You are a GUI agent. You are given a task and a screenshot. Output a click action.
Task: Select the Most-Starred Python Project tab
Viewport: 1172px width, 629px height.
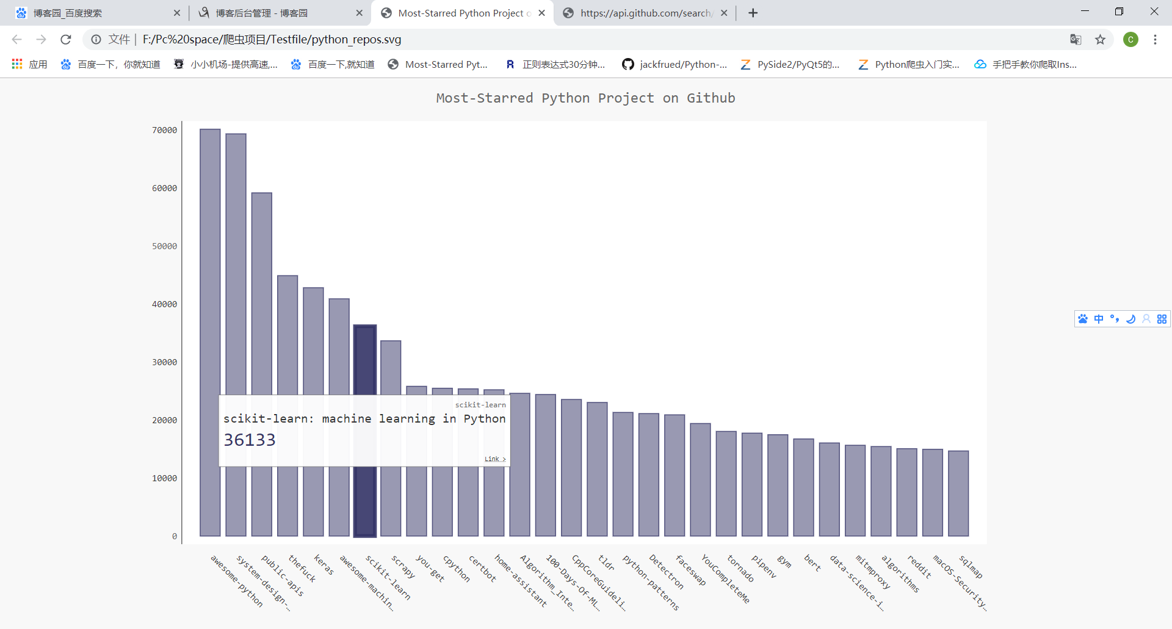coord(462,13)
